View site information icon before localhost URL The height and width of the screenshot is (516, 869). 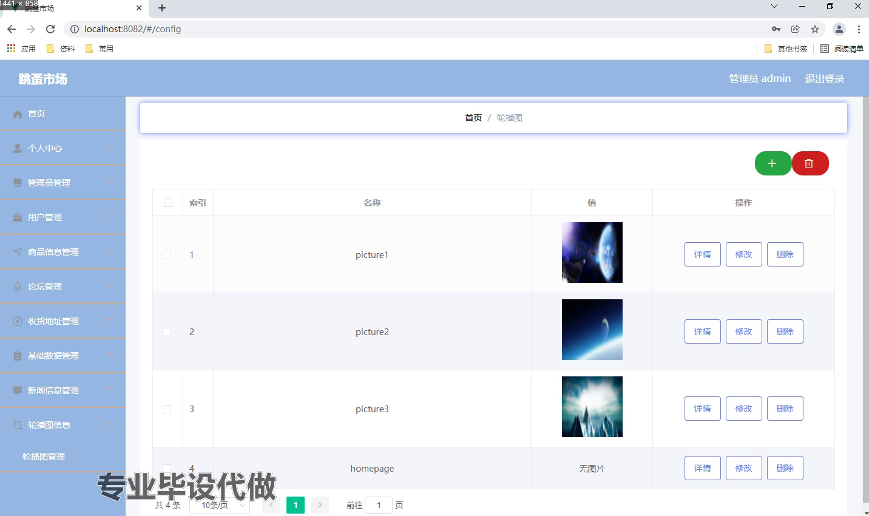pyautogui.click(x=75, y=29)
